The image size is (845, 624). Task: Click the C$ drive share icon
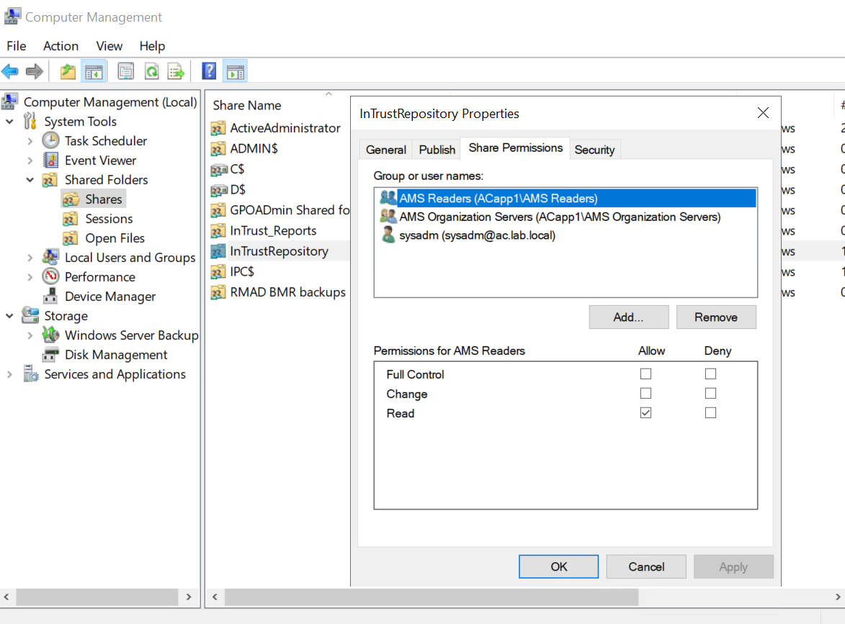[218, 170]
